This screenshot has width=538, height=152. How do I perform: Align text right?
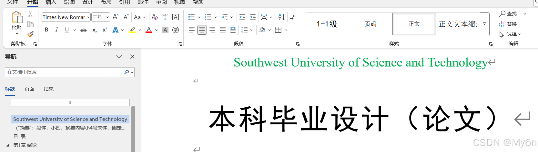(x=212, y=30)
